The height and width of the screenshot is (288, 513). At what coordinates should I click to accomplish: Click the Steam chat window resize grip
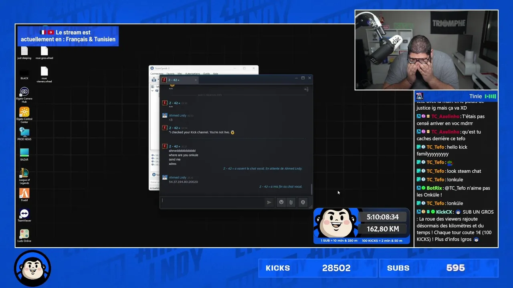coord(311,207)
